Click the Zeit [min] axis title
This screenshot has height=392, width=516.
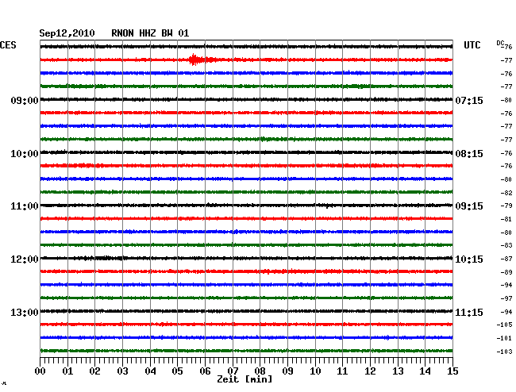click(x=245, y=379)
